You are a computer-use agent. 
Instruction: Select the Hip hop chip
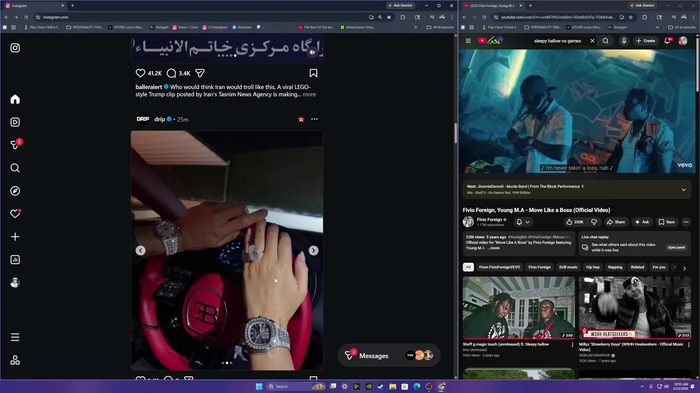[x=593, y=267]
